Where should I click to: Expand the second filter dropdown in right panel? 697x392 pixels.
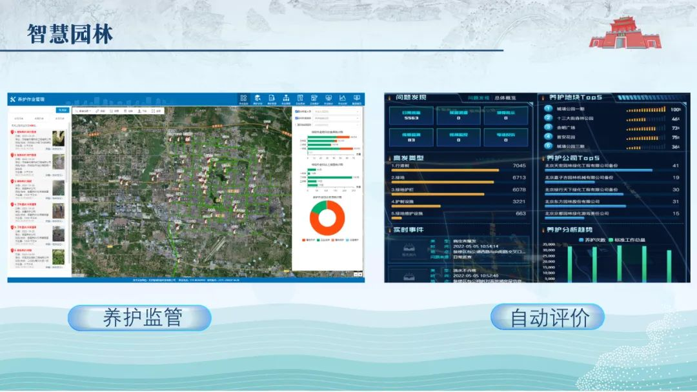pos(336,119)
